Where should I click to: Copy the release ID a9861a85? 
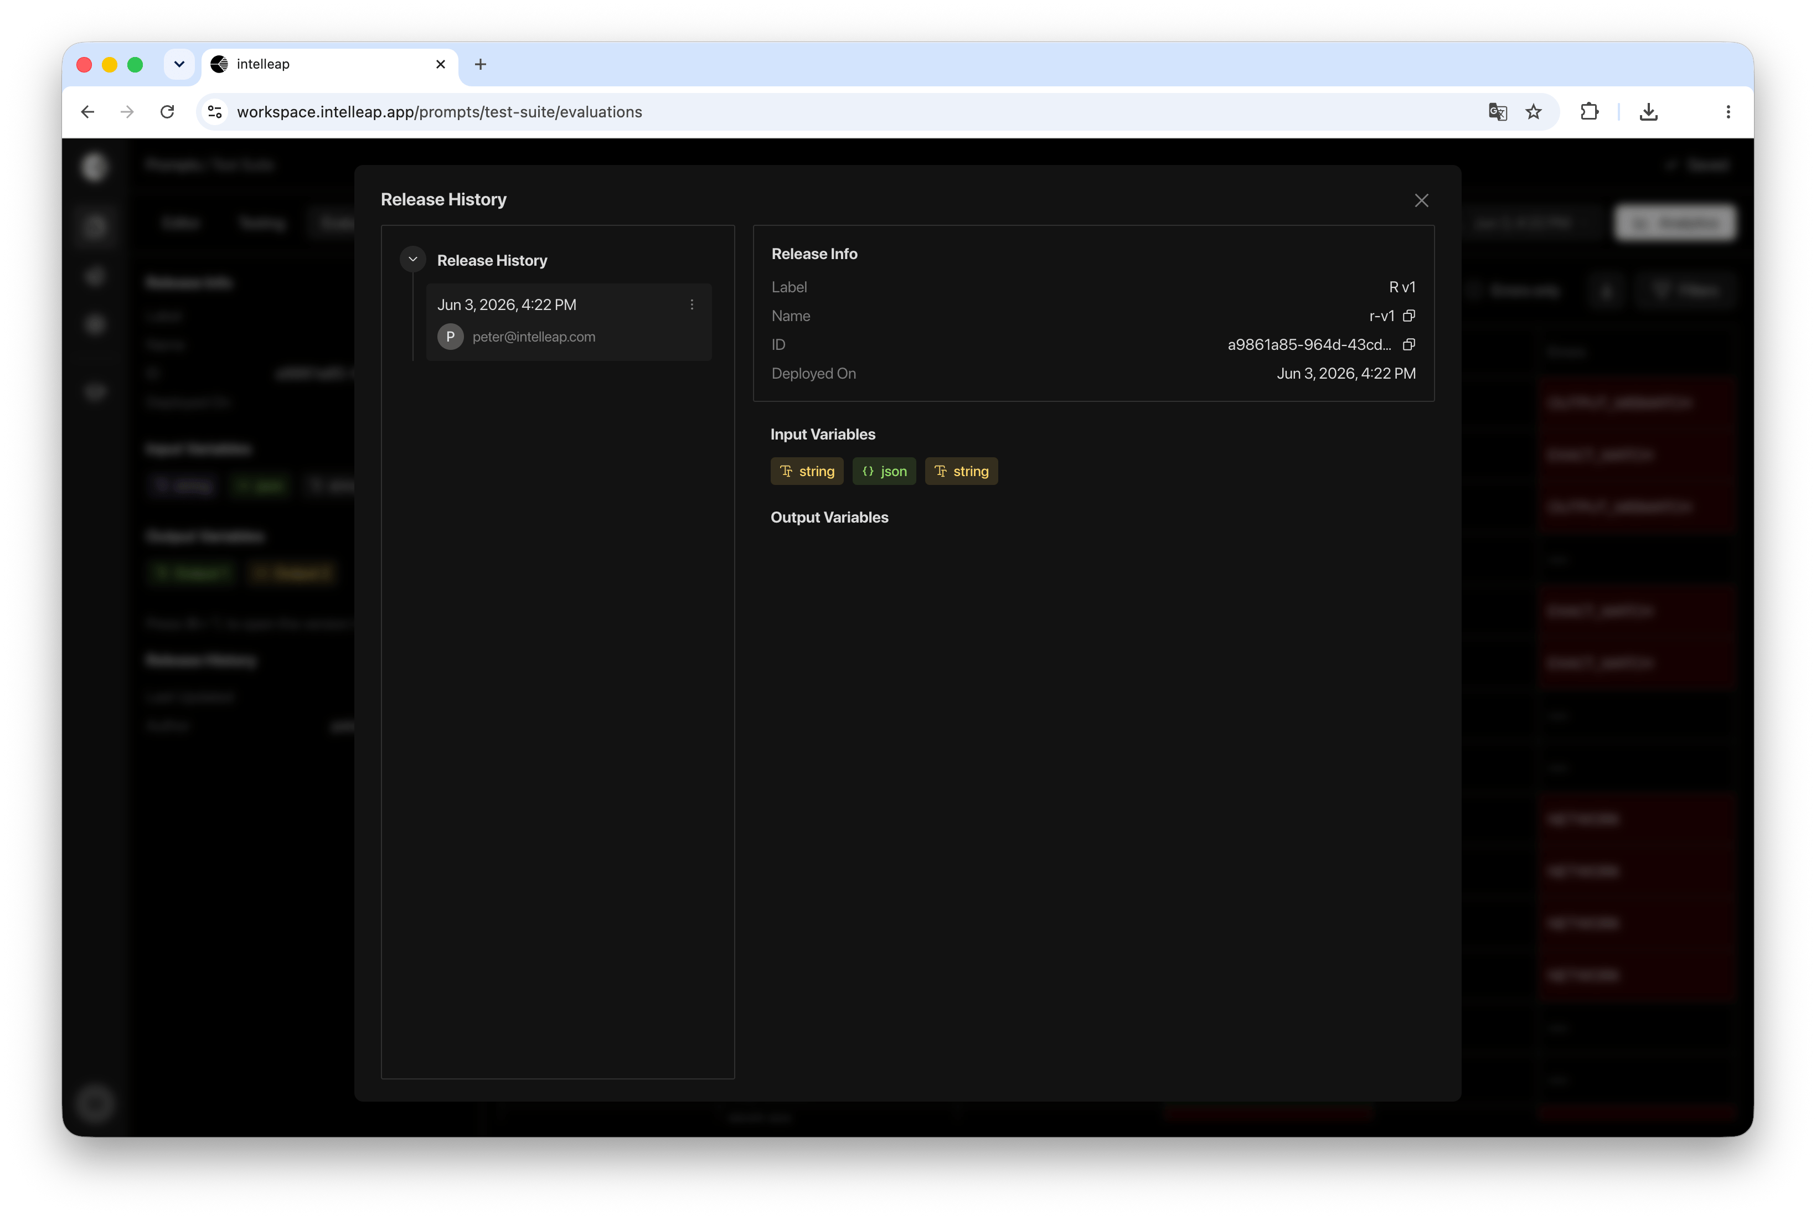pyautogui.click(x=1409, y=344)
